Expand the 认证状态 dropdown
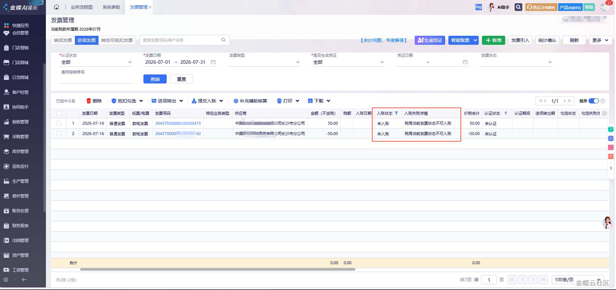Screen dimensions: 616x290 tap(96, 62)
